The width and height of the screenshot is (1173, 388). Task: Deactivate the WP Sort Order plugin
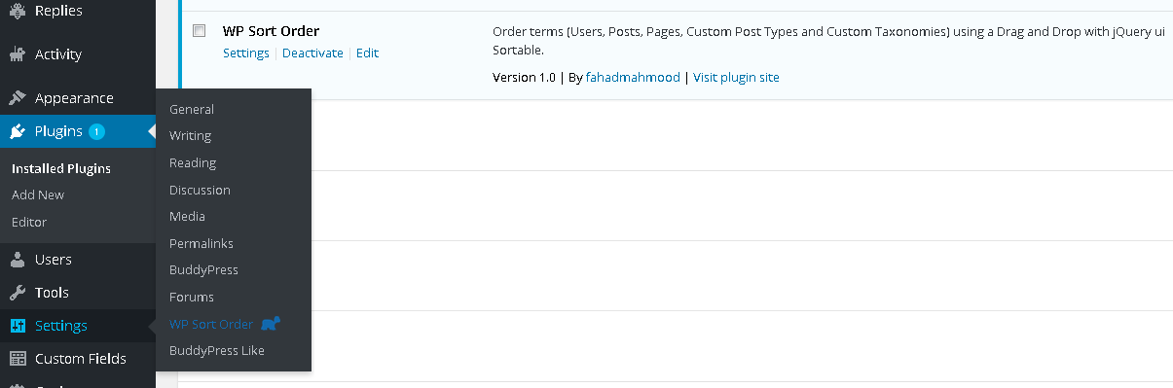[312, 53]
